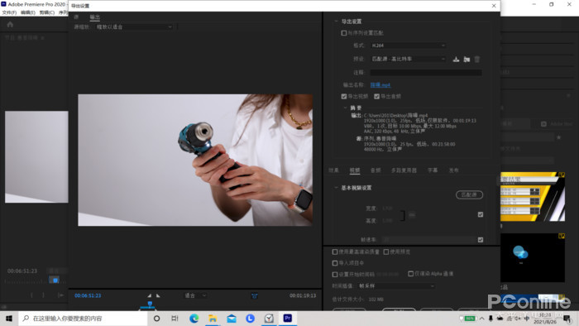The image size is (579, 326).
Task: Open 编辑(E) menu in Premiere
Action: pos(28,12)
